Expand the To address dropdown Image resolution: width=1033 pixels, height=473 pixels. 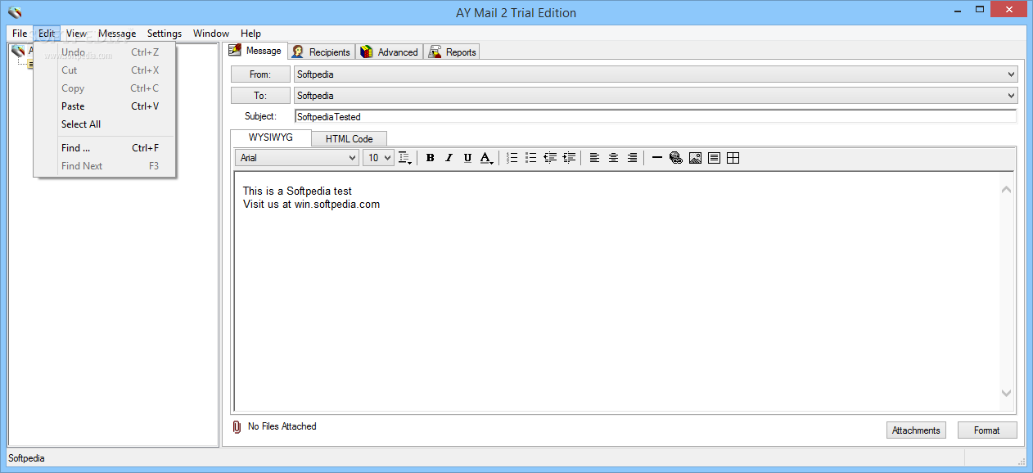[x=1011, y=96]
